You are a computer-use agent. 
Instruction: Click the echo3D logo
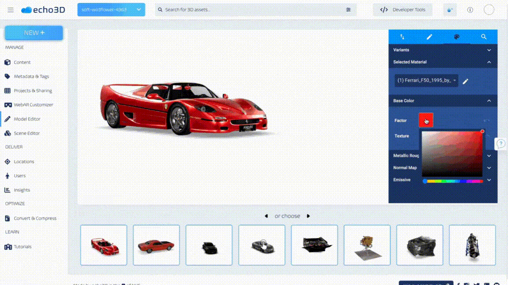43,10
